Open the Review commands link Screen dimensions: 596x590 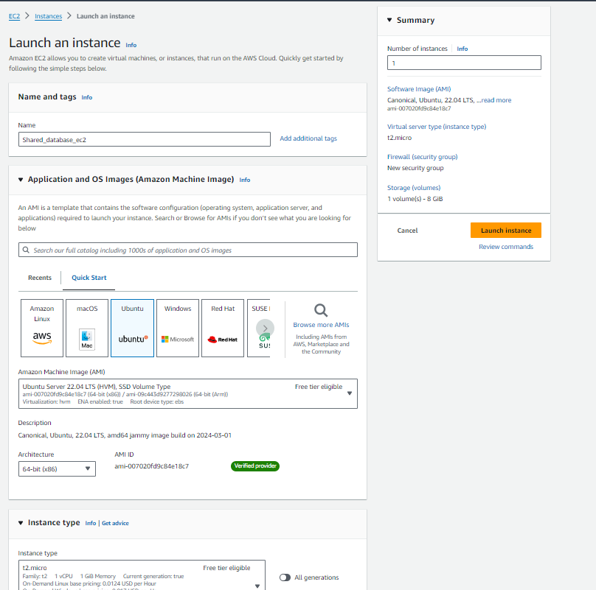tap(506, 247)
